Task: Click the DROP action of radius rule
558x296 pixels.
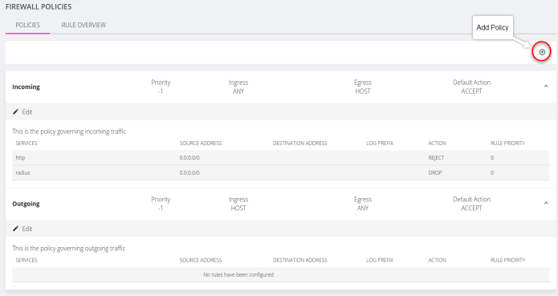Action: (x=435, y=172)
